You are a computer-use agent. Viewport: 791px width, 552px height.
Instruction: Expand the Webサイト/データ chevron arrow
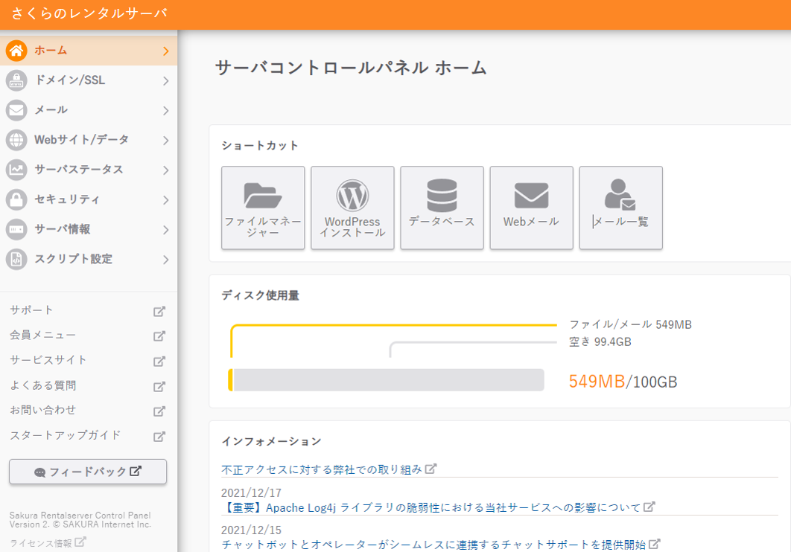[x=166, y=141]
